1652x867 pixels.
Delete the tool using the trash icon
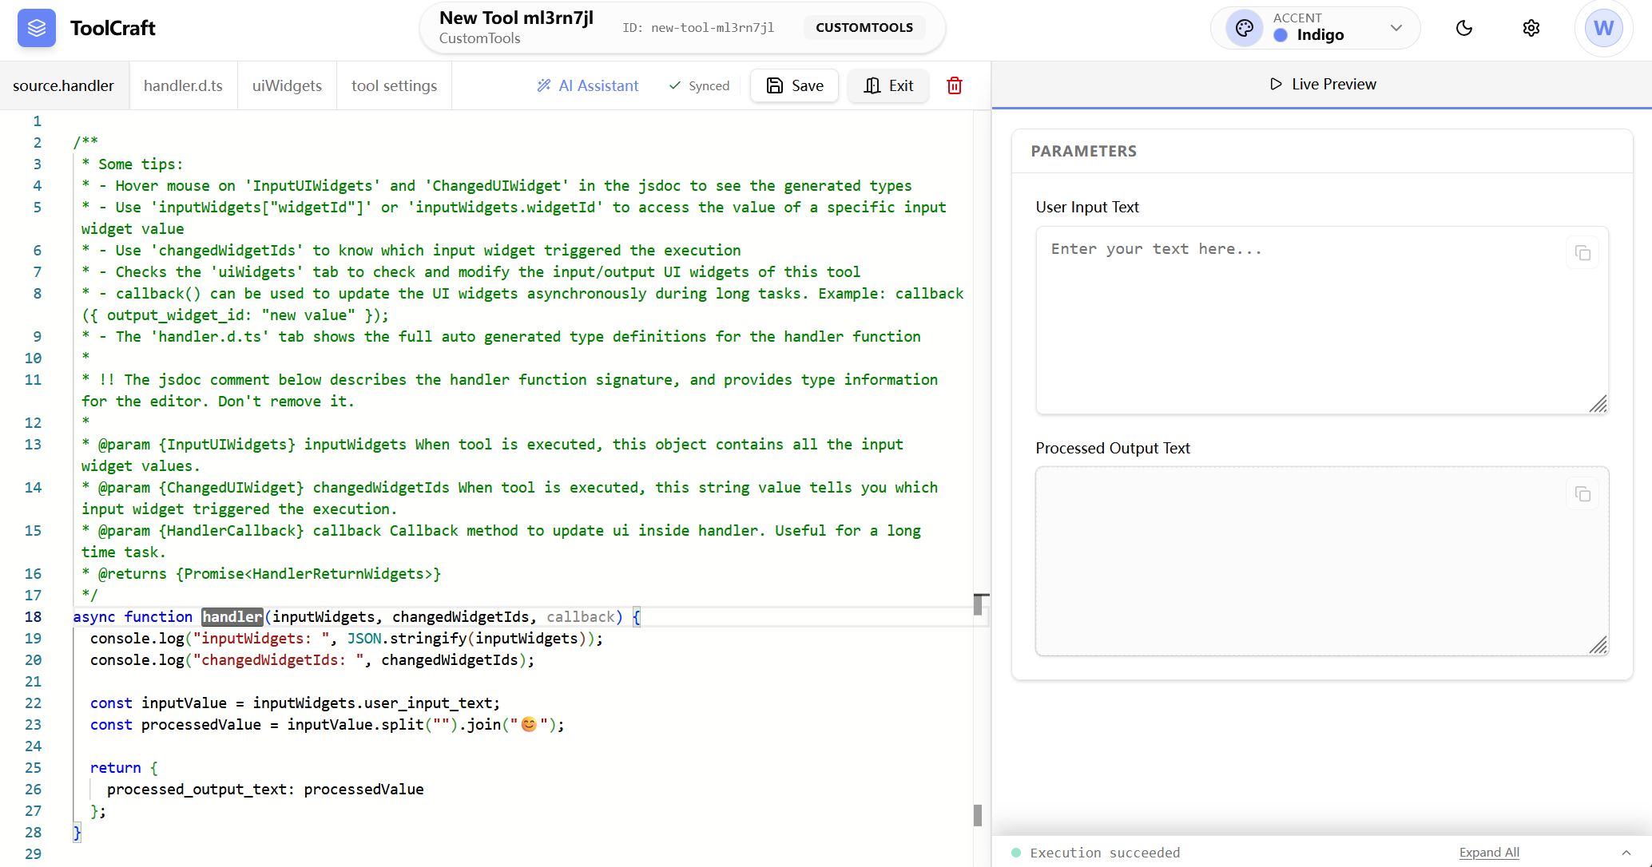954,85
